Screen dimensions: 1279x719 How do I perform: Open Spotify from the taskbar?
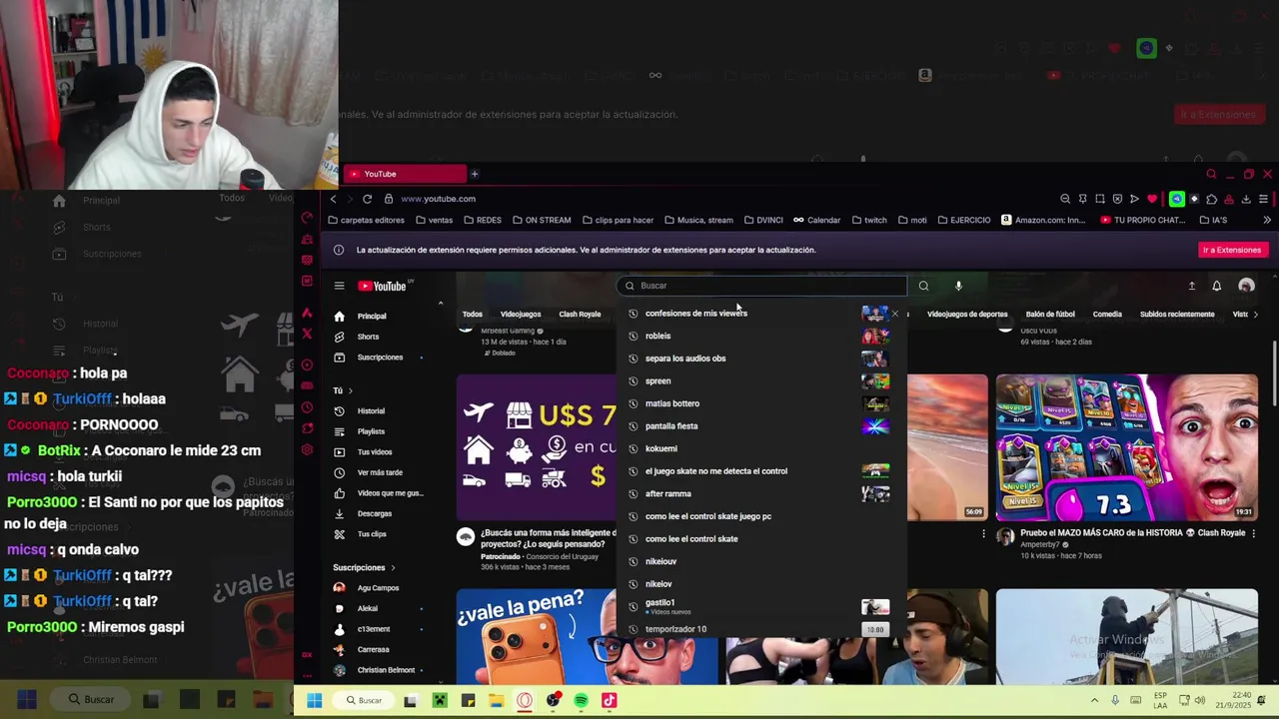tap(581, 701)
